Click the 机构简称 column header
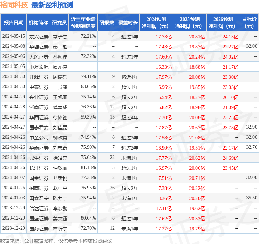The image size is (259, 244). coord(38,23)
